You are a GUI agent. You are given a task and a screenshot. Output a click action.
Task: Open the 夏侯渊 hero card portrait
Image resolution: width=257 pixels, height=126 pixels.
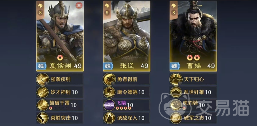tap(60, 36)
